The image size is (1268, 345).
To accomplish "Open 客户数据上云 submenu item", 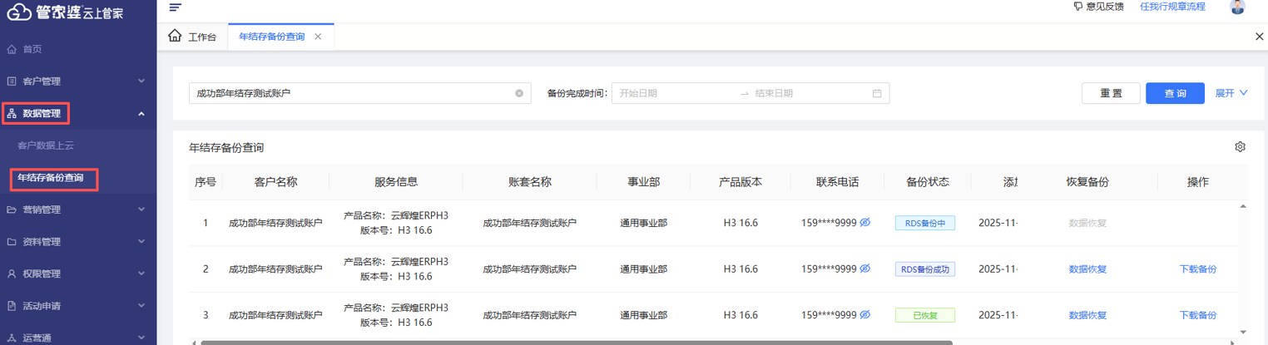I will click(x=46, y=145).
